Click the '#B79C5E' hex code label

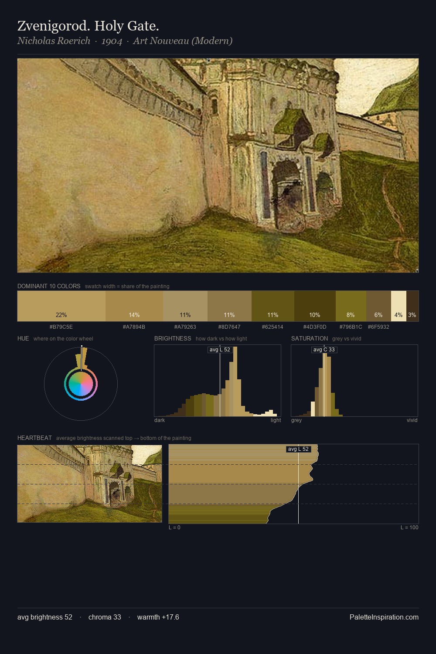[x=61, y=327]
